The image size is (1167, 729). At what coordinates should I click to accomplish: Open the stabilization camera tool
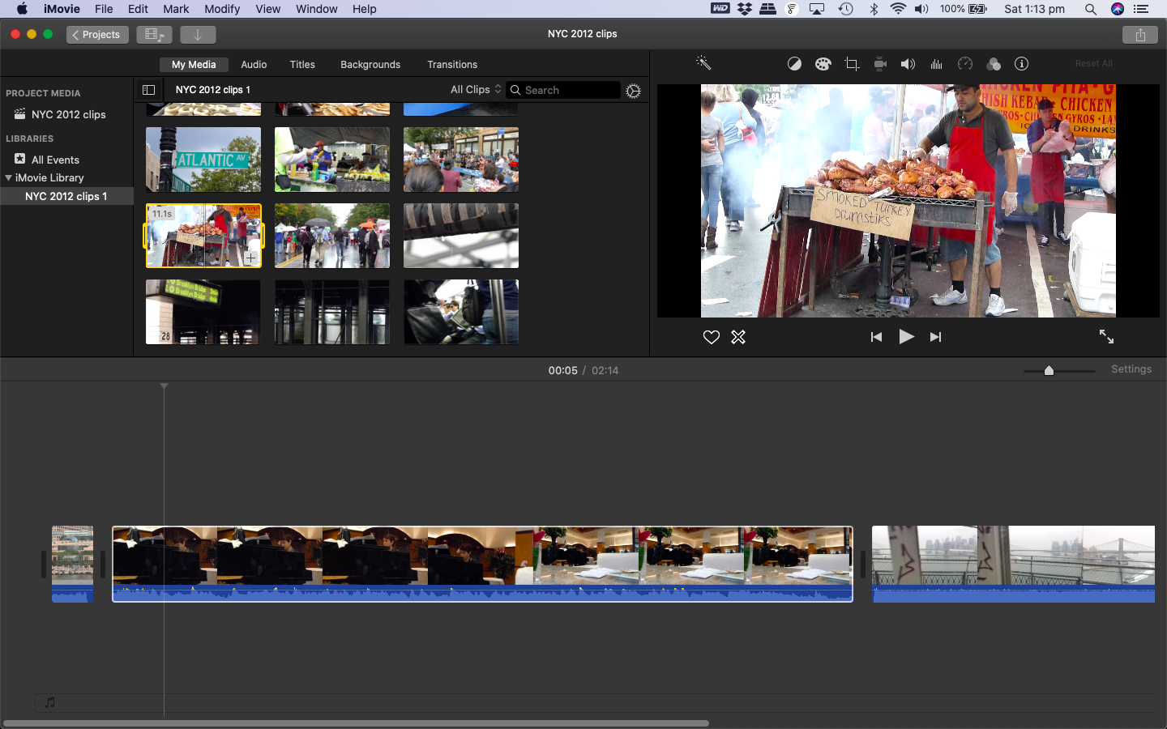coord(880,64)
